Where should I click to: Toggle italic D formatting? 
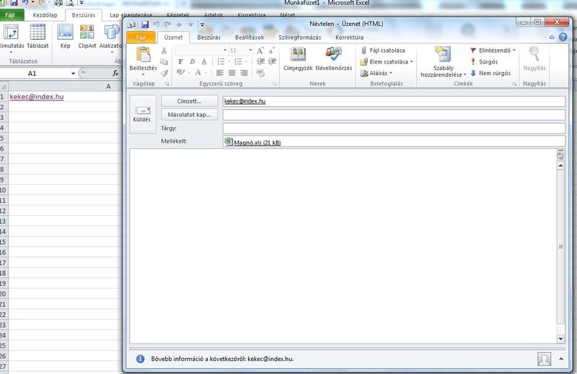click(192, 61)
